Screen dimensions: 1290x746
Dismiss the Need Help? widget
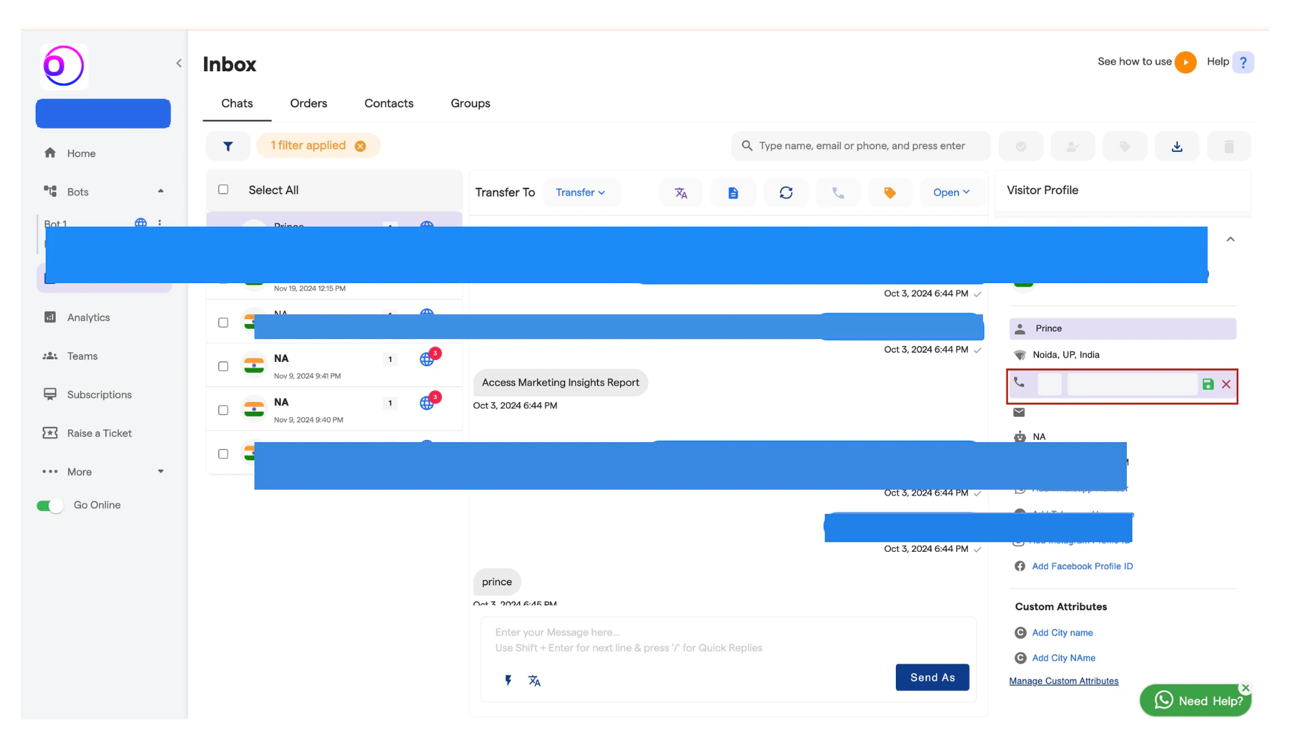[x=1246, y=688]
